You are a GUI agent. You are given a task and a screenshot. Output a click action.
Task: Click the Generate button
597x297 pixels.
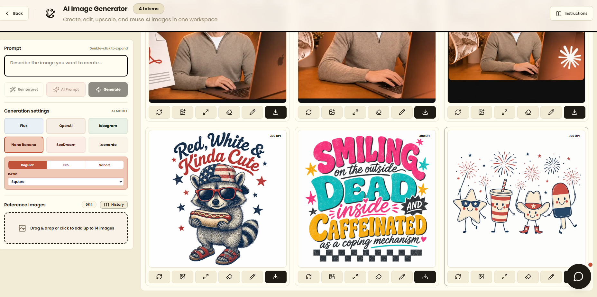[x=108, y=90]
